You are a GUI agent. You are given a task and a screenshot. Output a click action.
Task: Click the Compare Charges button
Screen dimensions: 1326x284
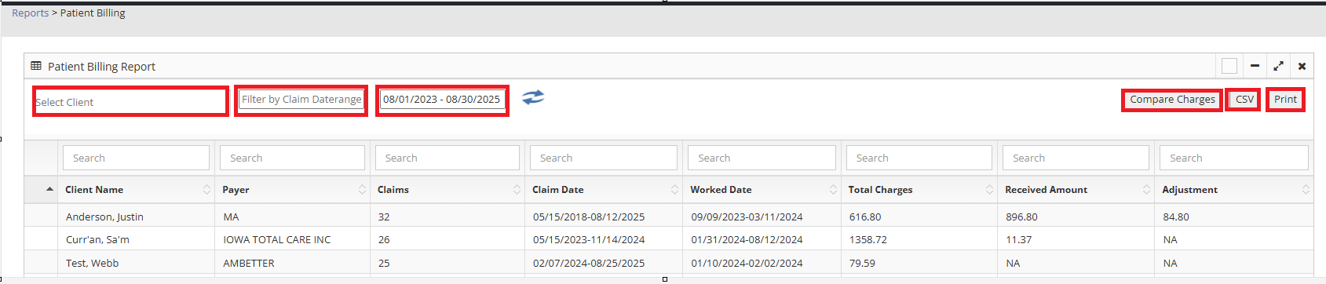(1172, 100)
